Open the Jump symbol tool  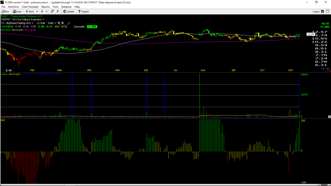click(17, 12)
